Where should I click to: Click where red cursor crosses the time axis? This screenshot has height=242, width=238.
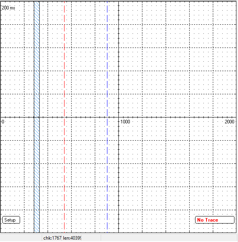coord(64,117)
